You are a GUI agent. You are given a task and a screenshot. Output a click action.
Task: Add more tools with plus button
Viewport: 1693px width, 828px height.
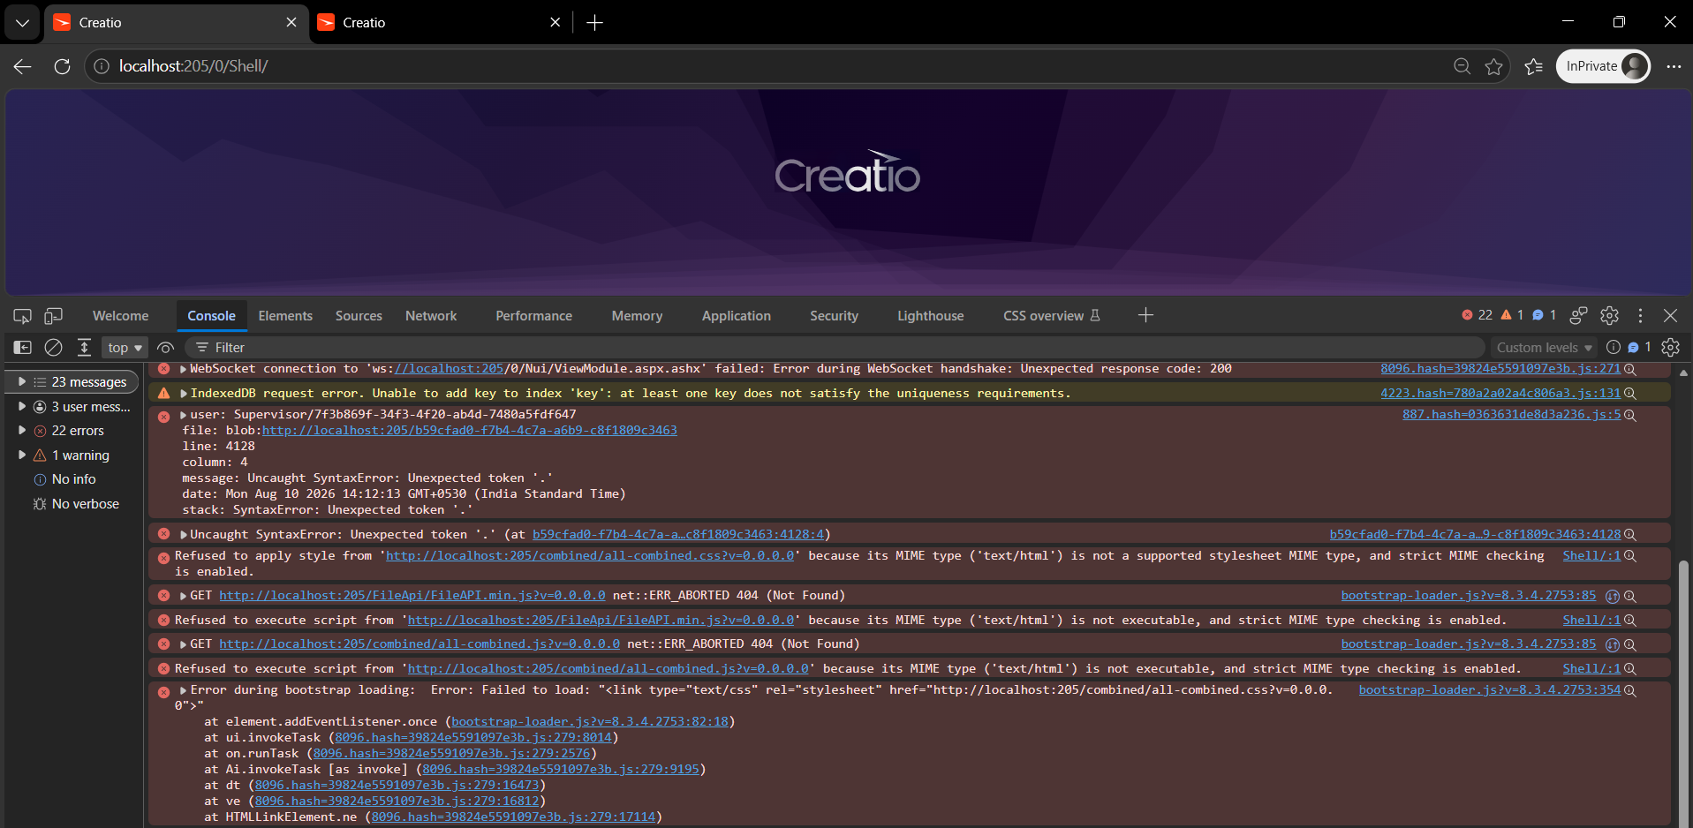click(x=1145, y=316)
